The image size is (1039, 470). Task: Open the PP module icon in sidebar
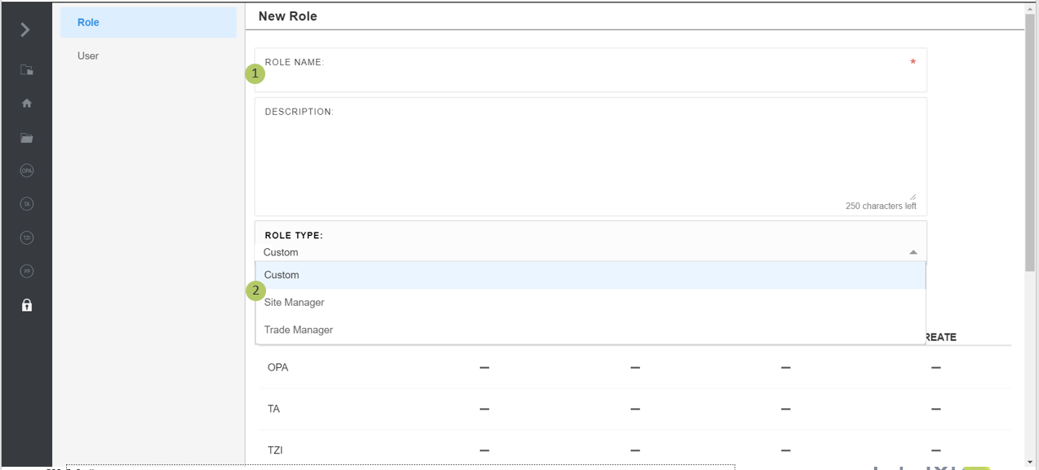(x=27, y=271)
